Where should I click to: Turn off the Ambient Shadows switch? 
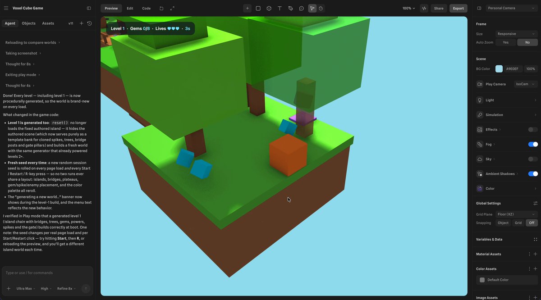pos(533,174)
